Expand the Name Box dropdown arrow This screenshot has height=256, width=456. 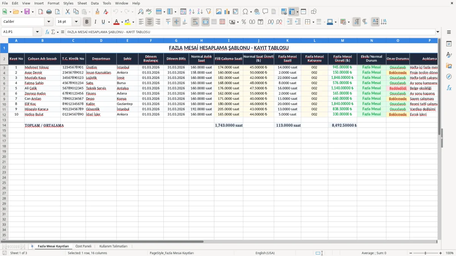[37, 32]
